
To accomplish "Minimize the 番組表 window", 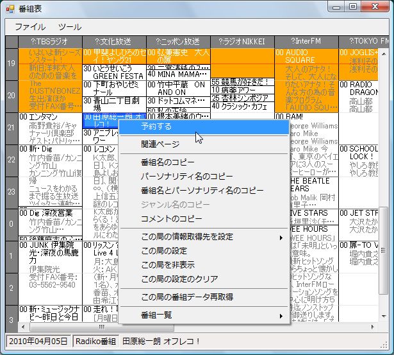I will pyautogui.click(x=336, y=6).
